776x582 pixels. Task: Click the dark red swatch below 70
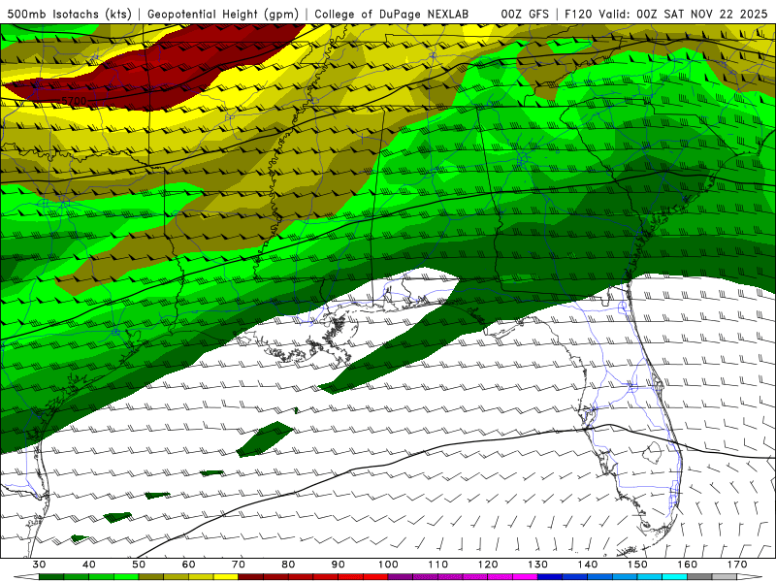251,577
